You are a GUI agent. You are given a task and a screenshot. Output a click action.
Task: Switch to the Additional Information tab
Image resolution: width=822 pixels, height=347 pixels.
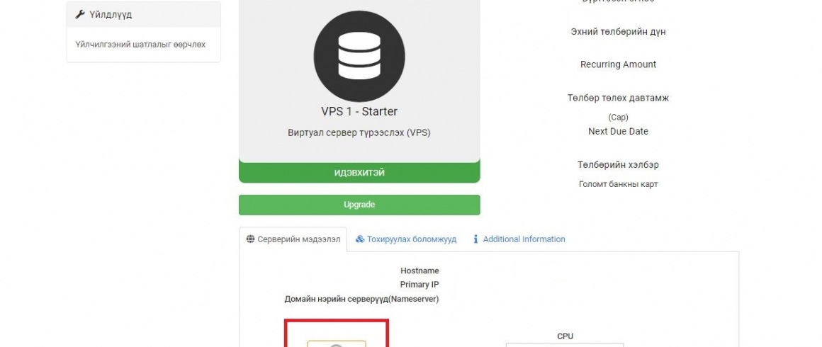[519, 239]
